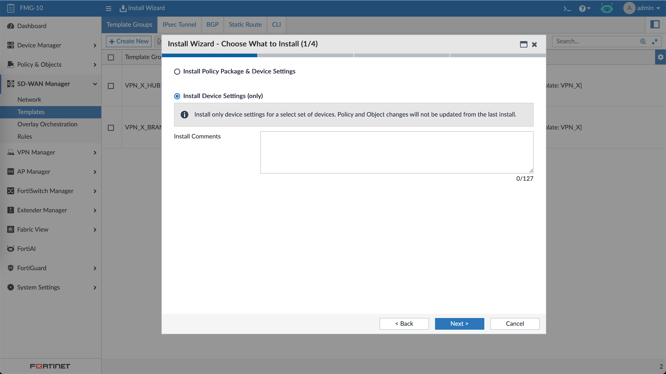
Task: Click the column settings gear icon
Action: point(660,57)
